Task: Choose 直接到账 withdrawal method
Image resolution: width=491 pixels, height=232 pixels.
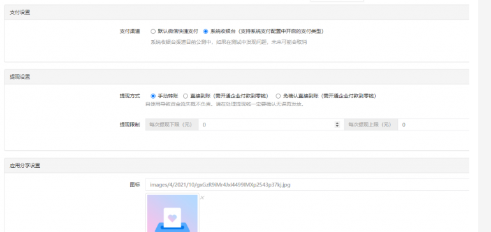Action: coord(186,96)
